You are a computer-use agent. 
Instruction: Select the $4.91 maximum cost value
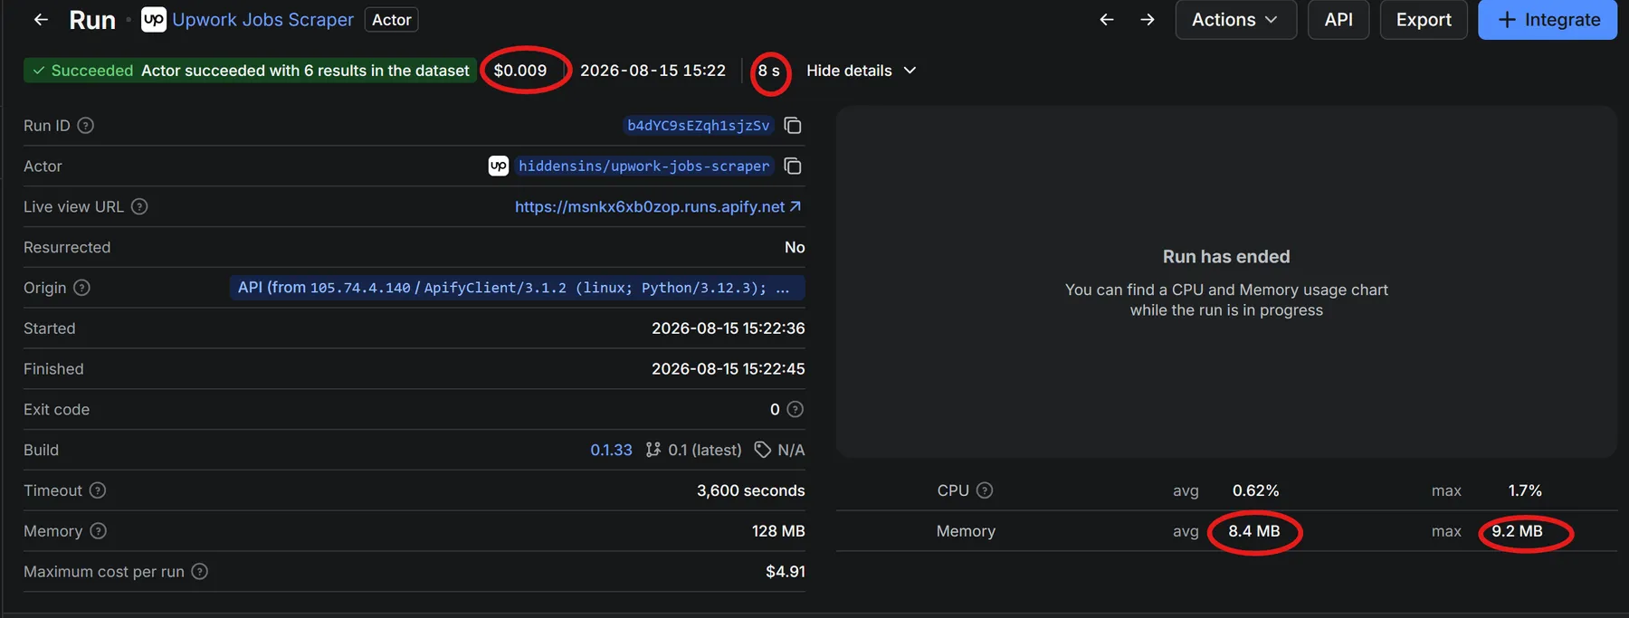pos(786,572)
